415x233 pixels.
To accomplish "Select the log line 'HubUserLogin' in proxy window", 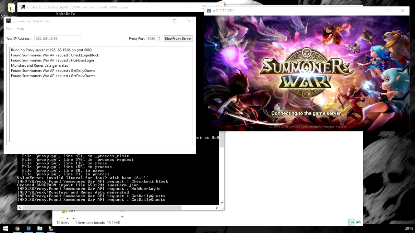I will pyautogui.click(x=53, y=60).
